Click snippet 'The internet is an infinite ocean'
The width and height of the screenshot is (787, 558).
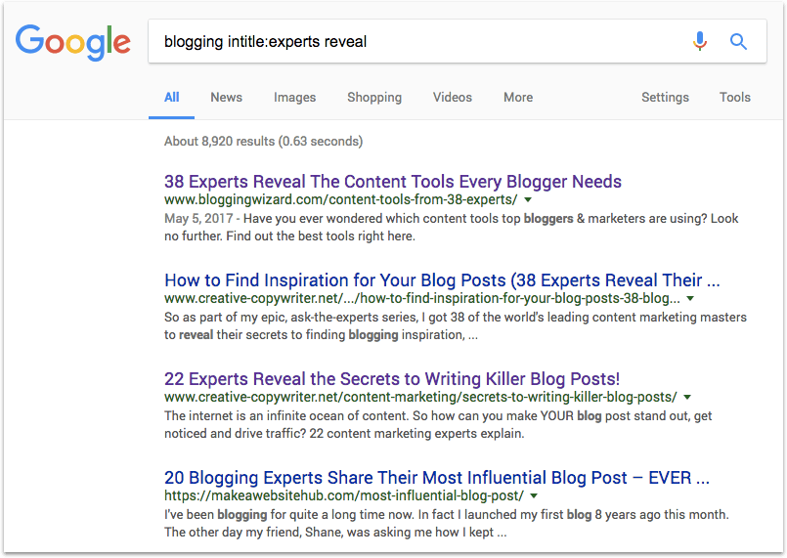438,424
